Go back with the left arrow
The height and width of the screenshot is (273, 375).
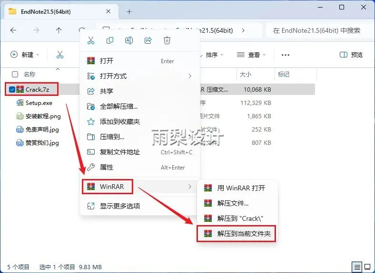[13, 30]
